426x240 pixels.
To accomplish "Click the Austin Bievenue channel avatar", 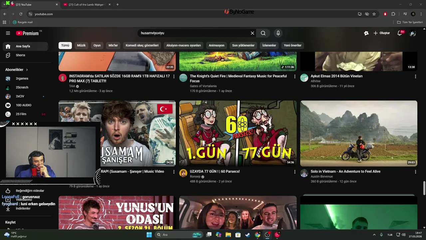I will coord(304,173).
